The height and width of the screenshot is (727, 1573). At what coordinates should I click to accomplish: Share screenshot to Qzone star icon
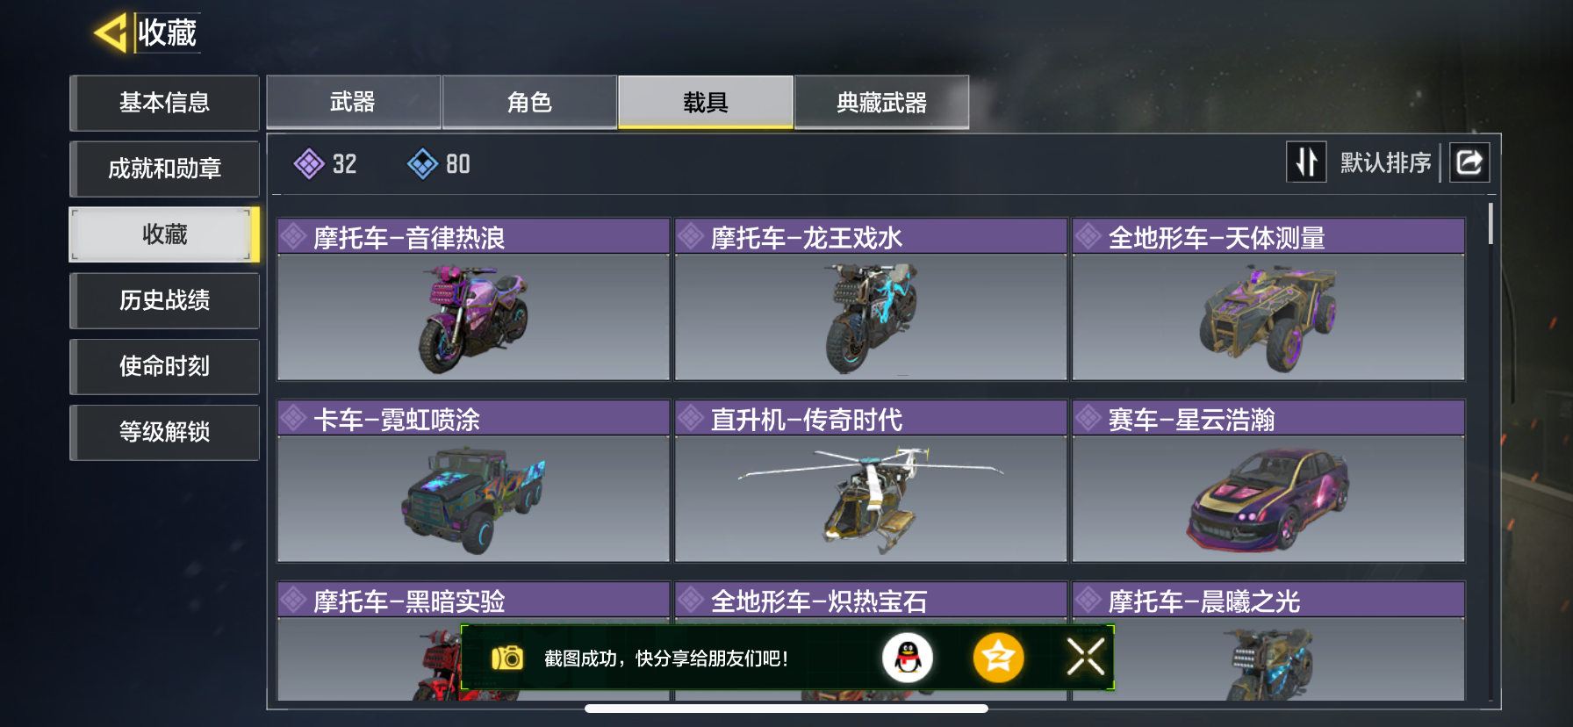pos(998,658)
